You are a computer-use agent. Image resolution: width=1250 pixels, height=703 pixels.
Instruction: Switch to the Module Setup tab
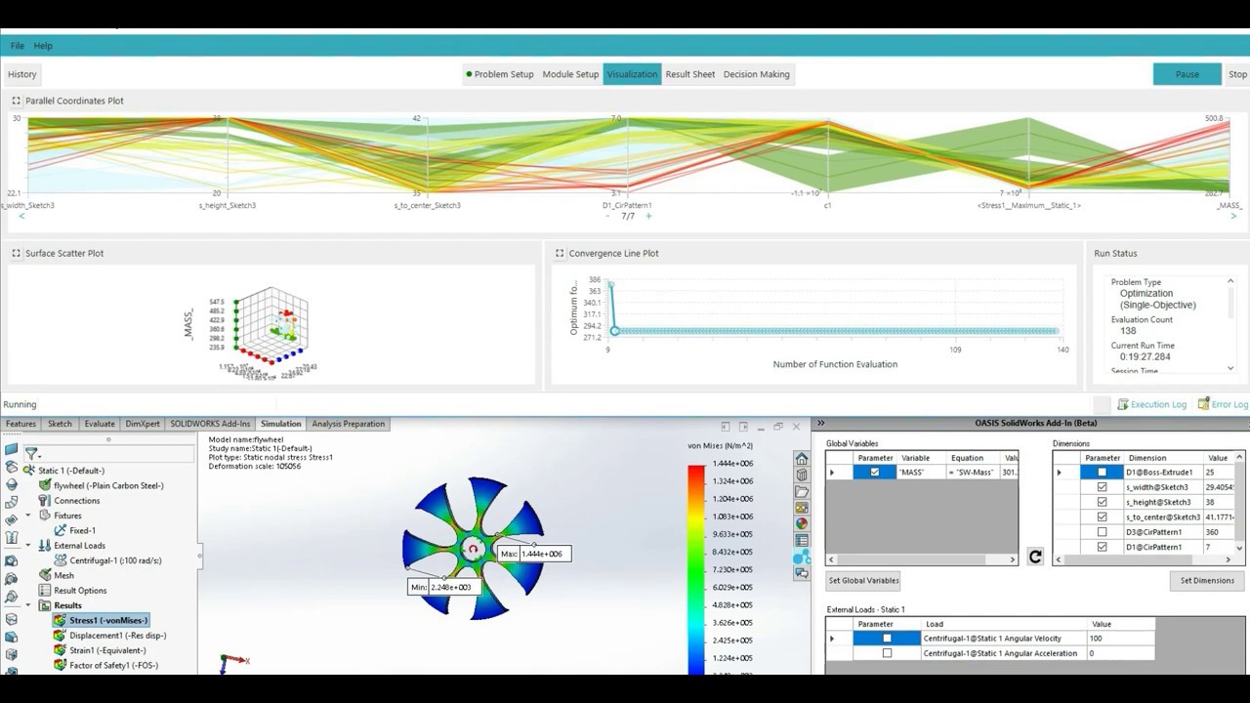[x=570, y=74]
